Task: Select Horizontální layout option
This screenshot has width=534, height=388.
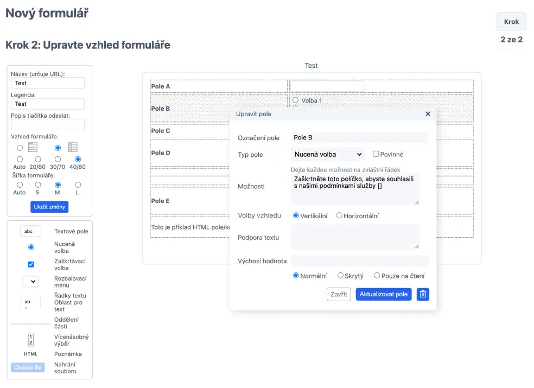Action: (339, 215)
